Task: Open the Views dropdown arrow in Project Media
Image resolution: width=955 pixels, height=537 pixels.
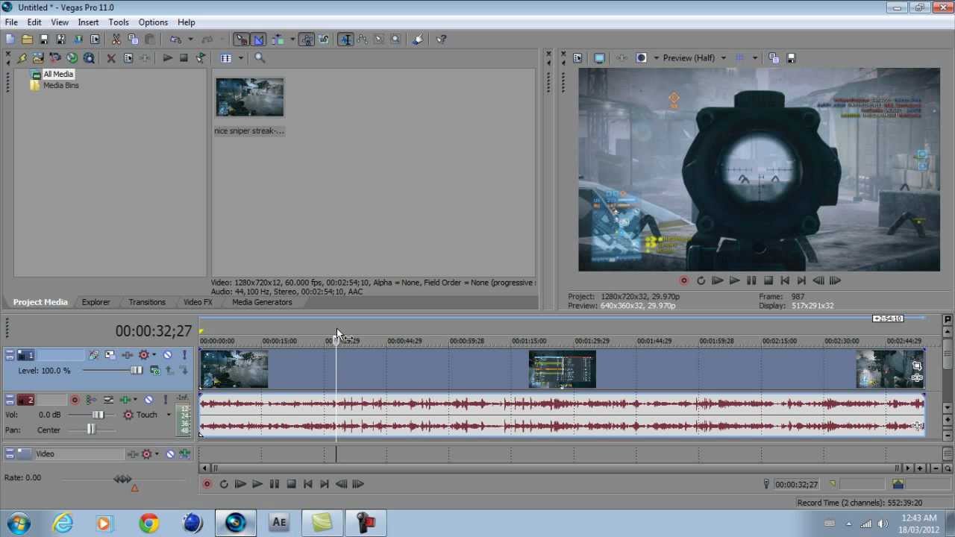Action: pos(240,57)
